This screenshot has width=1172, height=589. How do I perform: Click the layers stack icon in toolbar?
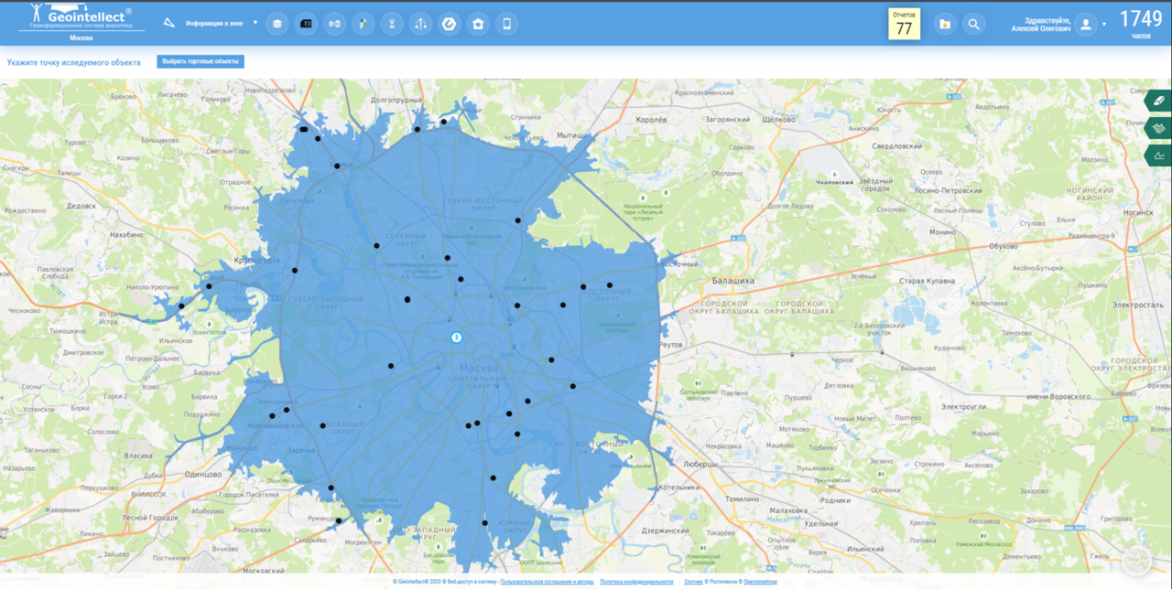[x=277, y=25]
